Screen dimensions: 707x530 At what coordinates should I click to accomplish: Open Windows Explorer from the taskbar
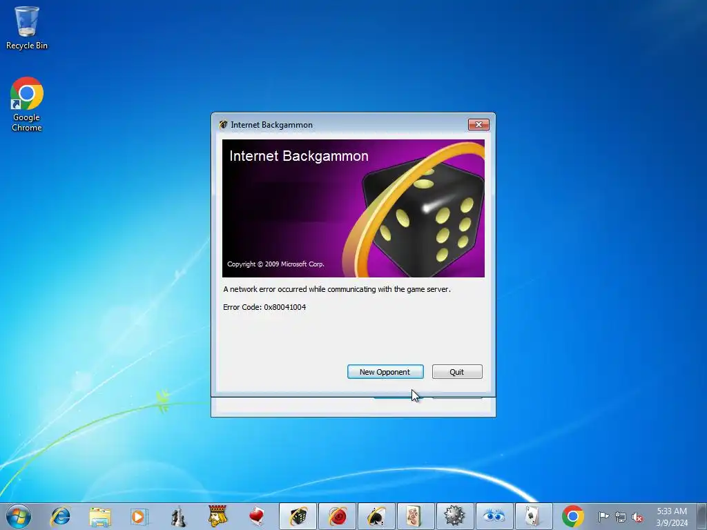[99, 516]
